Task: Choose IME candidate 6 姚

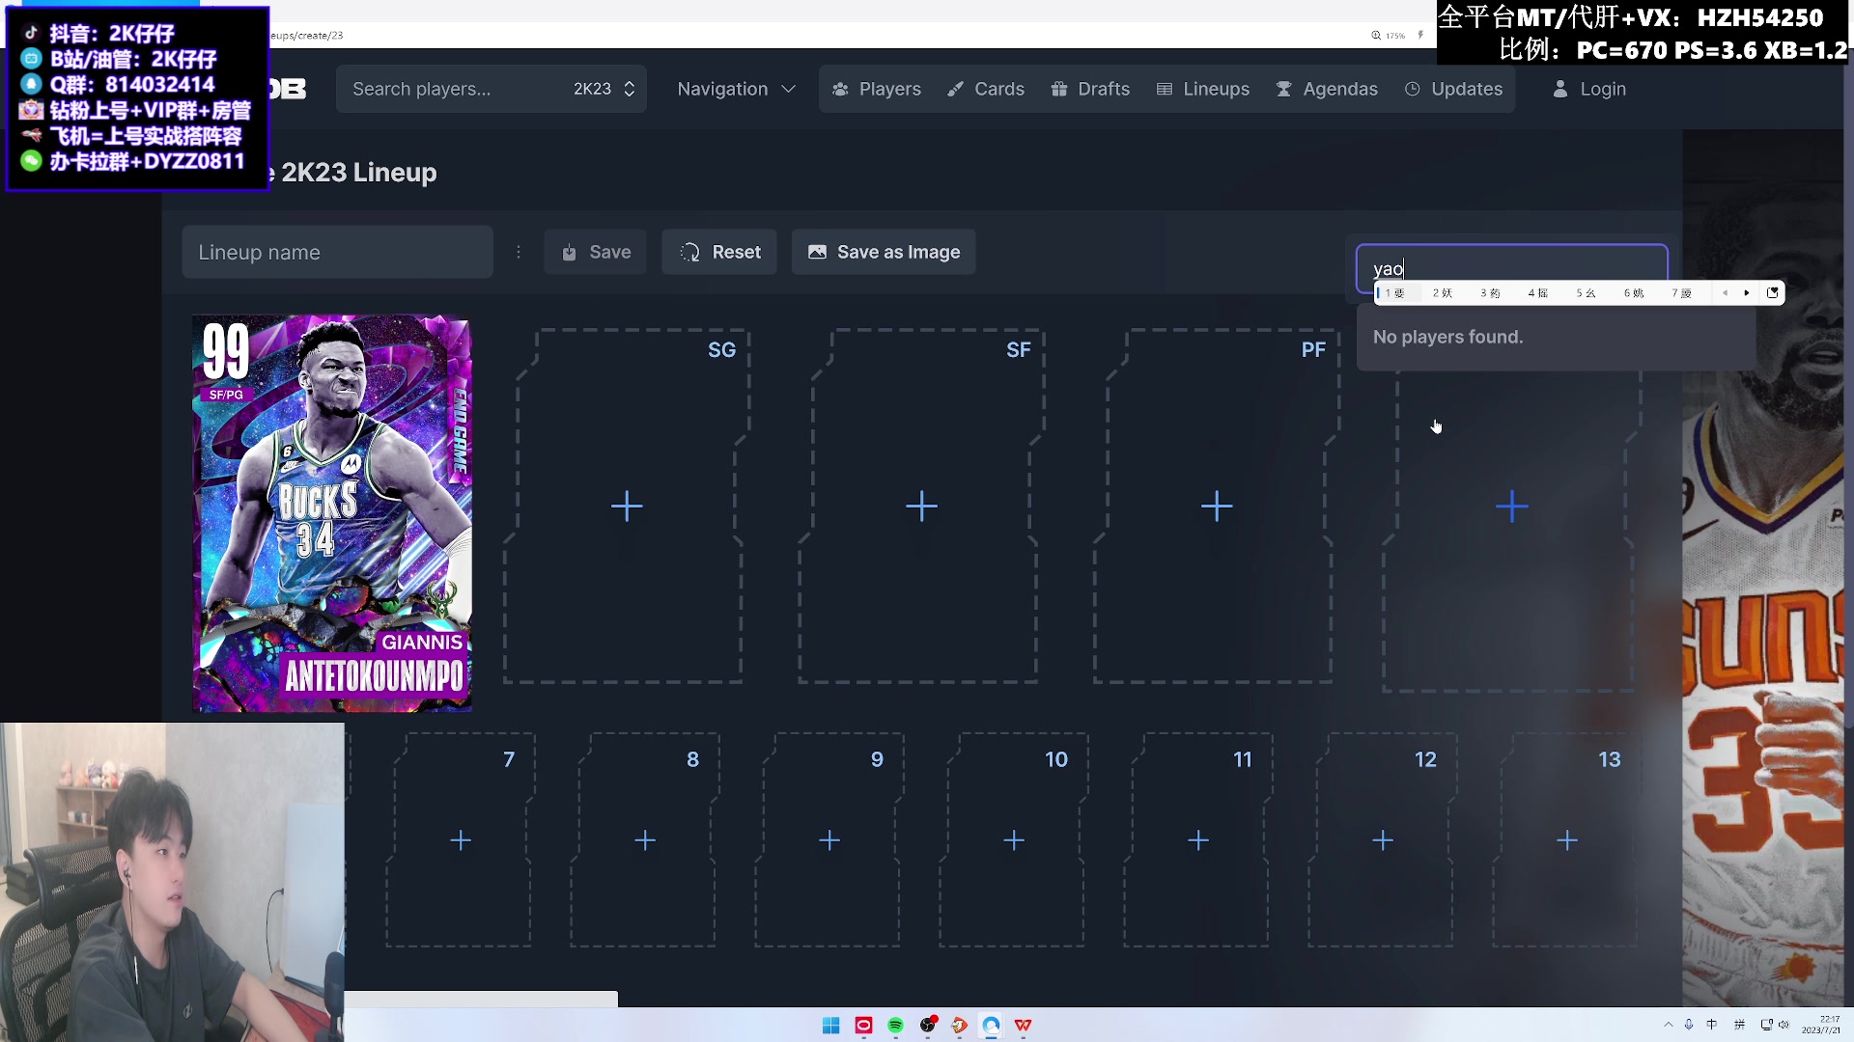Action: pyautogui.click(x=1634, y=293)
